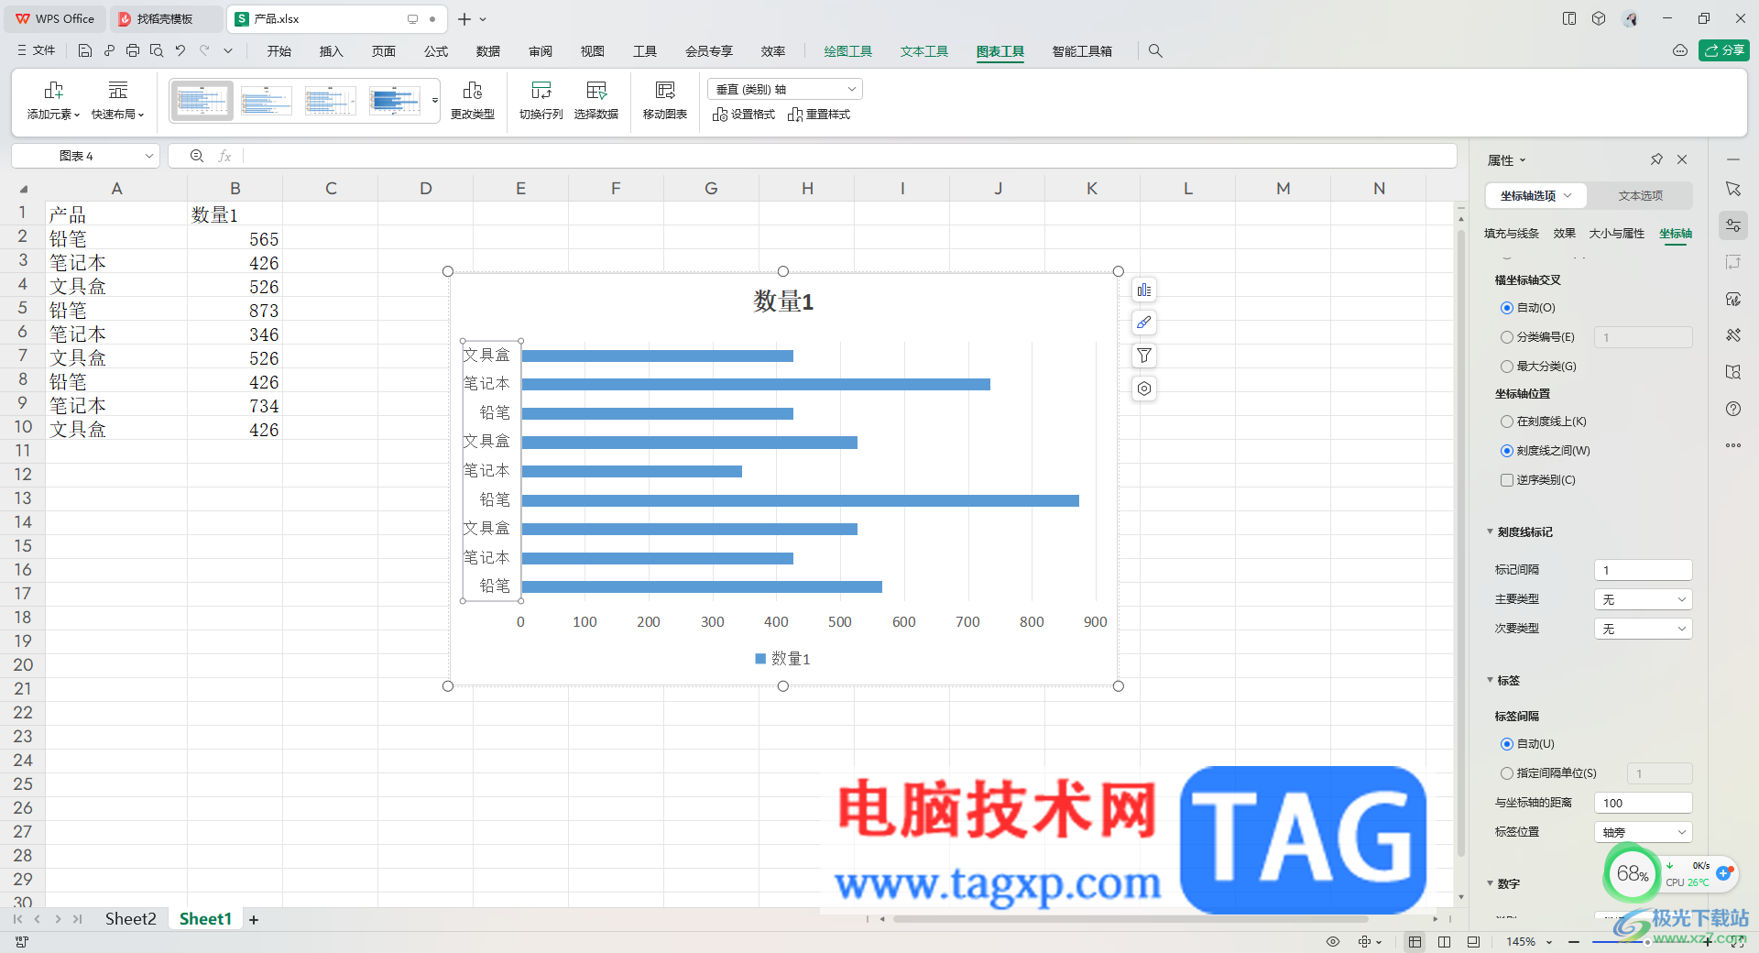
Task: Switch to Fill & Line (填充与线条) tab
Action: coord(1512,234)
